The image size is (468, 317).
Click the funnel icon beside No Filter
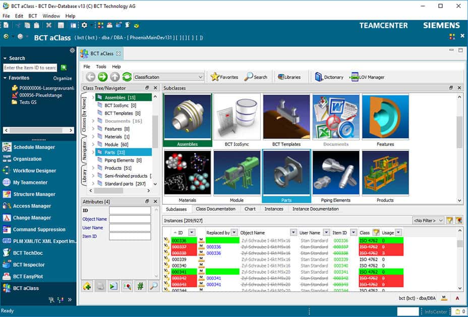449,220
